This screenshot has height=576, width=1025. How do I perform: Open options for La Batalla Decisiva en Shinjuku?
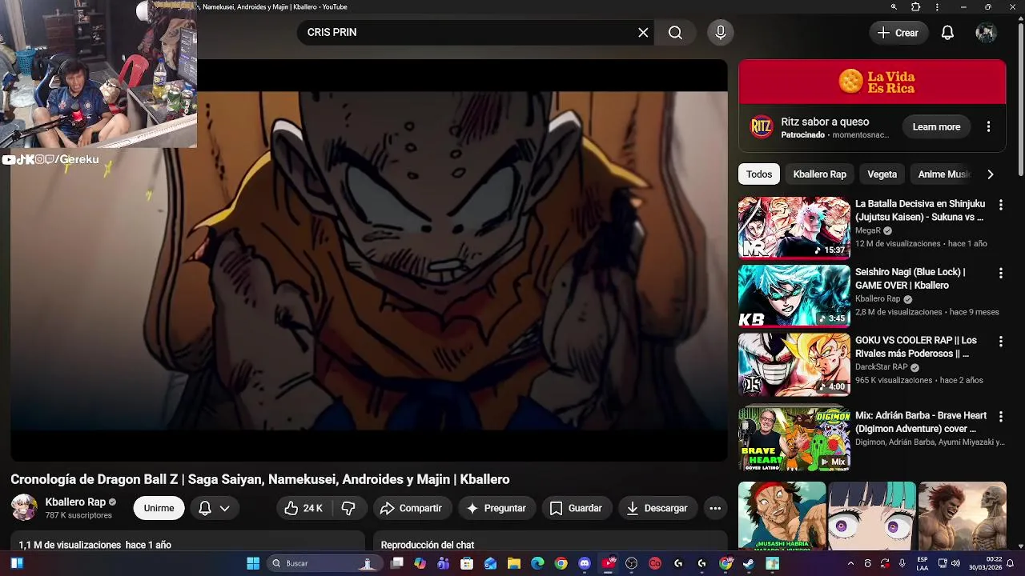point(1000,205)
